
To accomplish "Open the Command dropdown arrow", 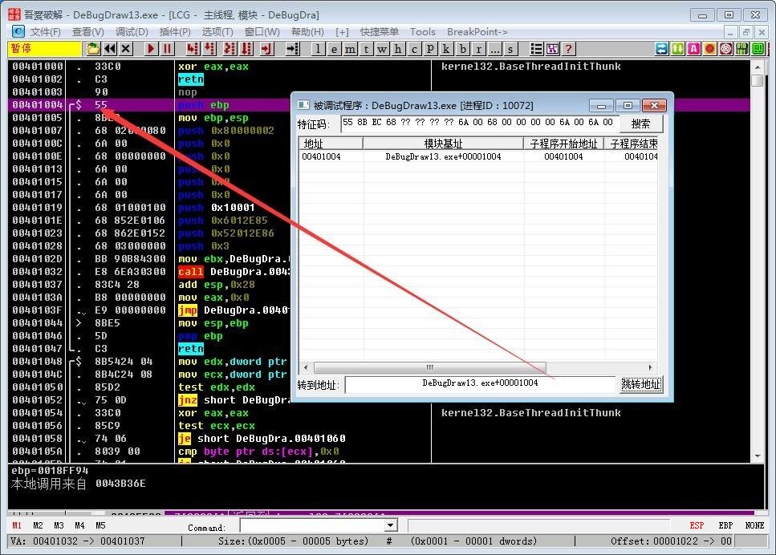I will click(391, 525).
